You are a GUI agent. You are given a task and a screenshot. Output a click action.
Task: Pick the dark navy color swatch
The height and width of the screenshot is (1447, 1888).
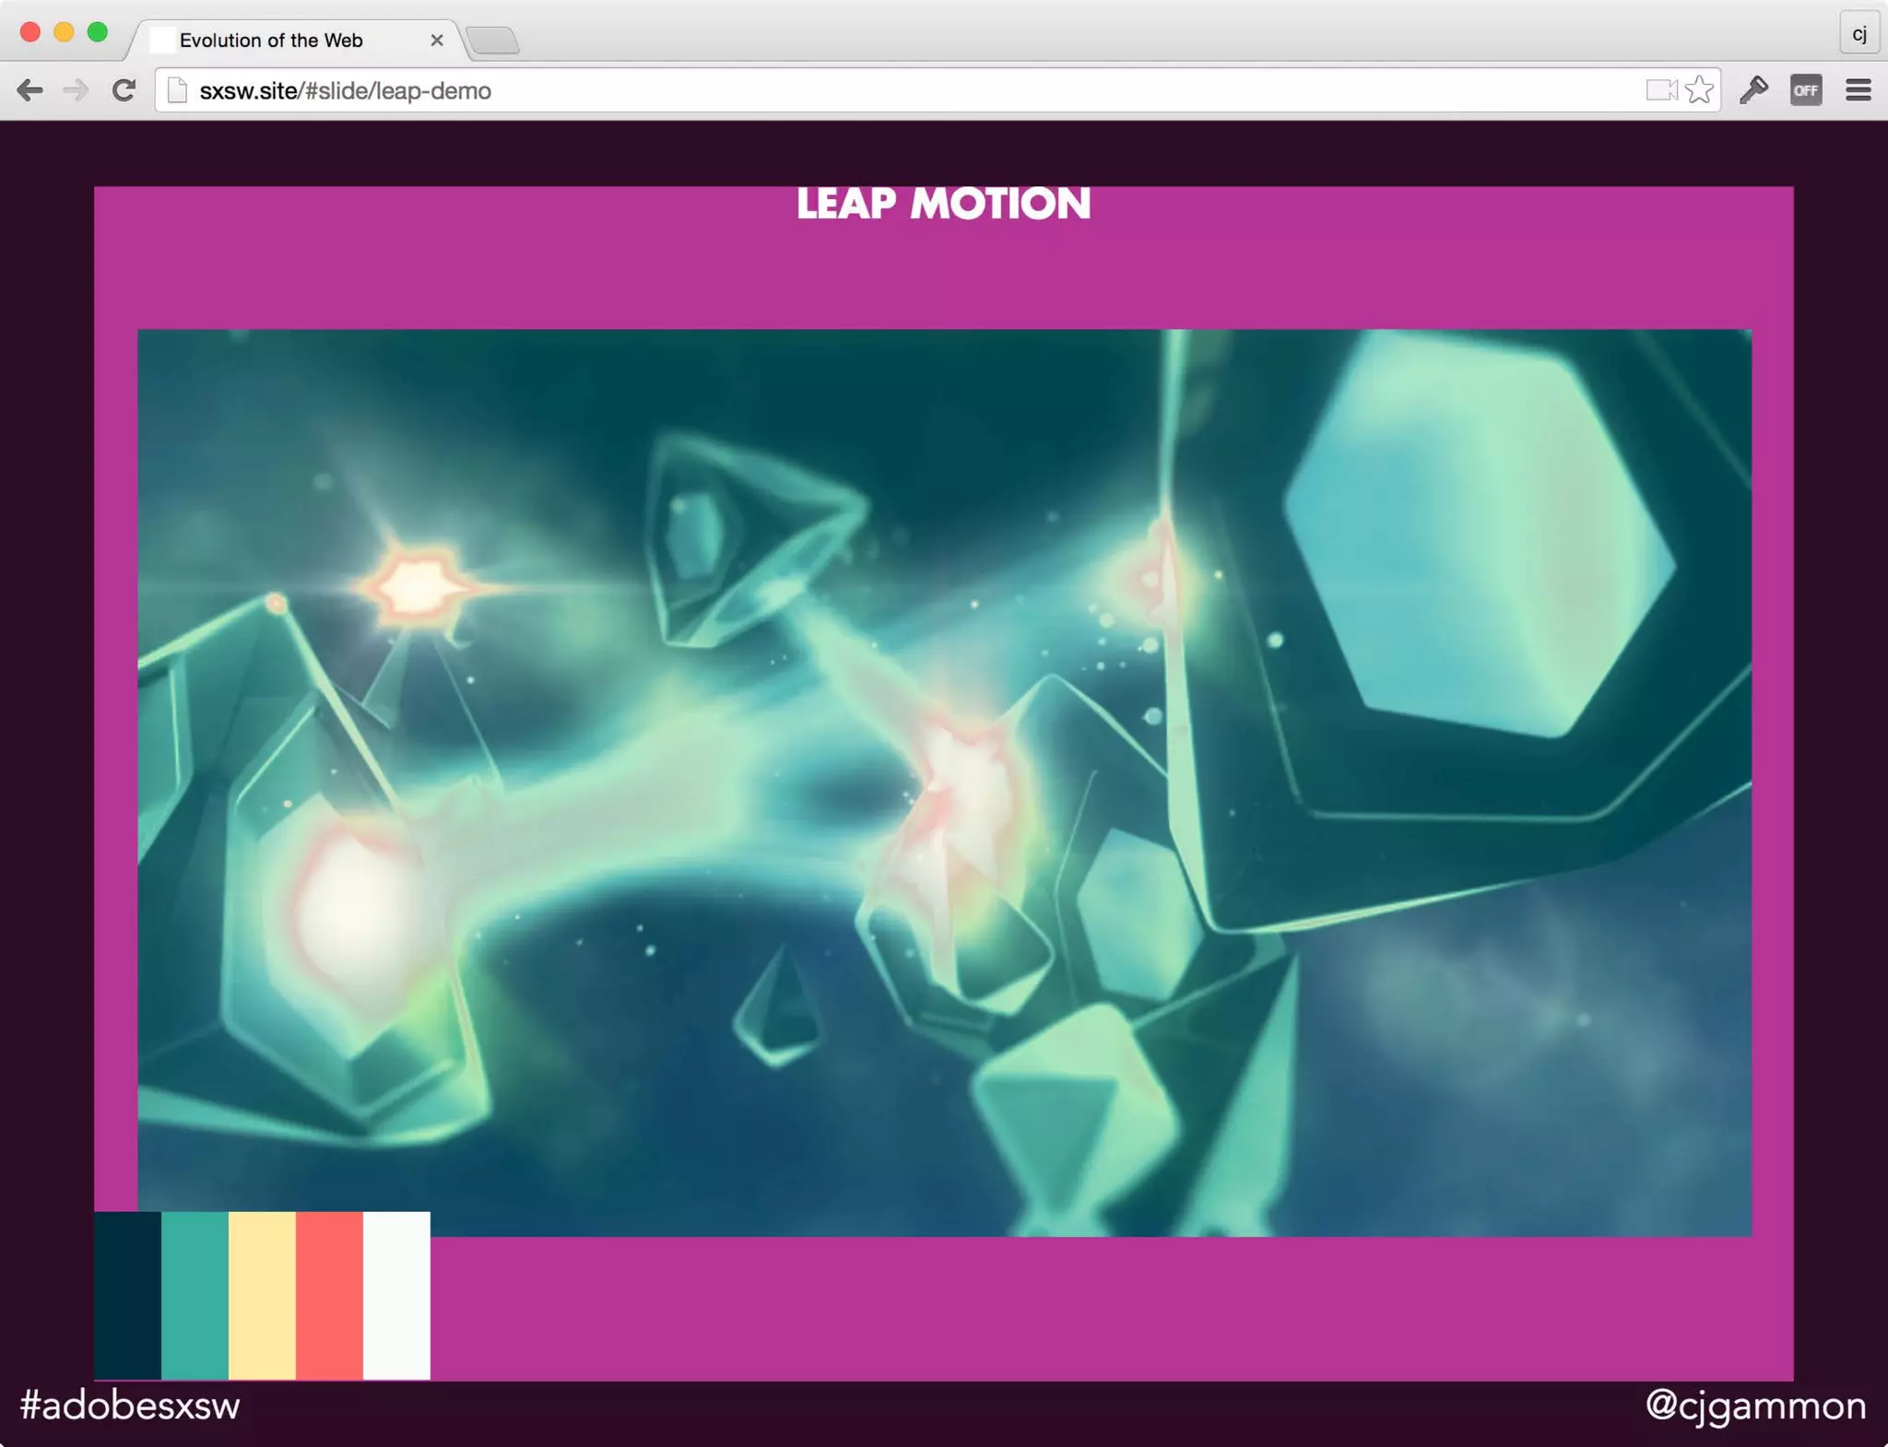click(127, 1295)
